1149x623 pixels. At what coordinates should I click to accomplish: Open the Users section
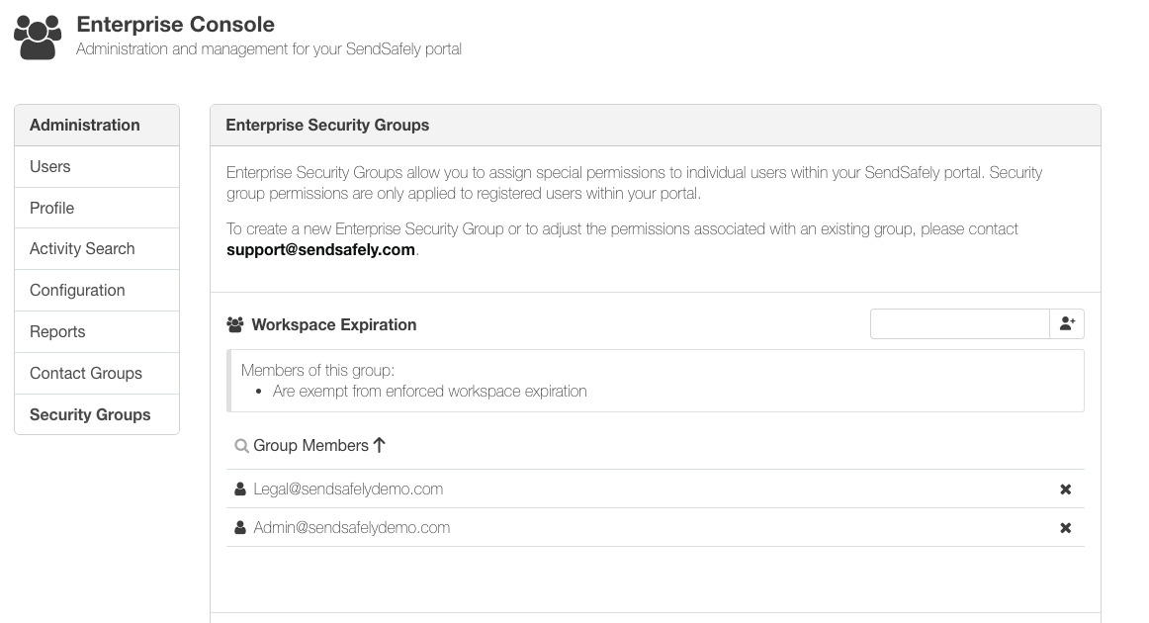97,166
